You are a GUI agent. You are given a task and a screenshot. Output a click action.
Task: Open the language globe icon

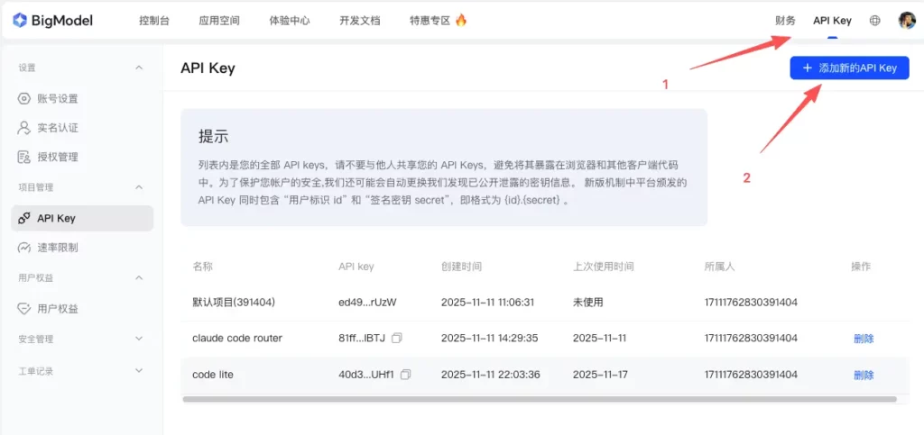pyautogui.click(x=874, y=21)
